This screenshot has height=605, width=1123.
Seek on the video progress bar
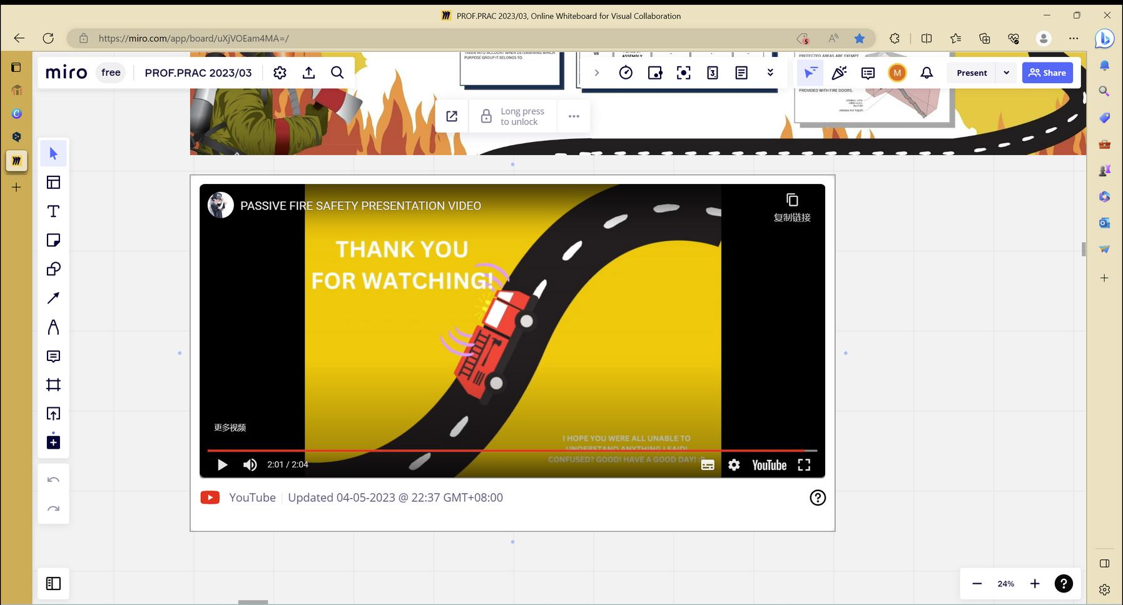pos(512,450)
